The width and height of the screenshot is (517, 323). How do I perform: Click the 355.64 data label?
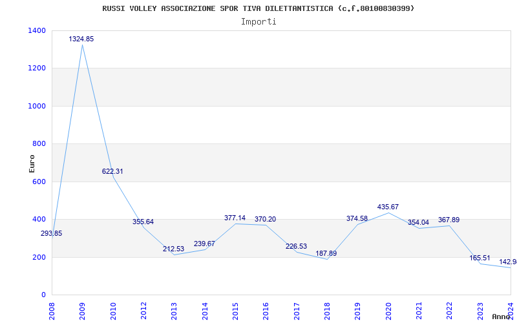(x=143, y=222)
